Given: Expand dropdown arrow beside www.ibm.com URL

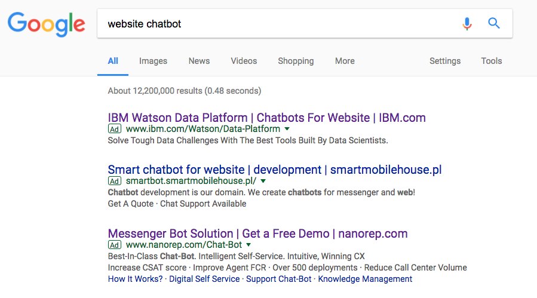Looking at the screenshot, I should tap(287, 129).
